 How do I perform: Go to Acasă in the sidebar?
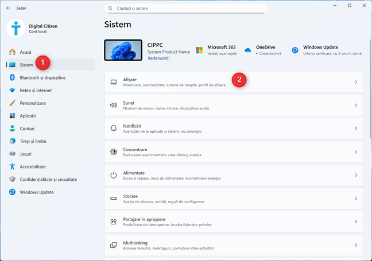coord(25,52)
